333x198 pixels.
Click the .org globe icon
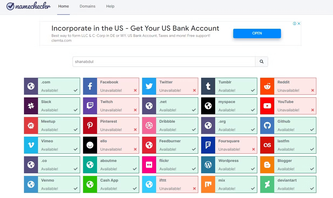pos(208,126)
